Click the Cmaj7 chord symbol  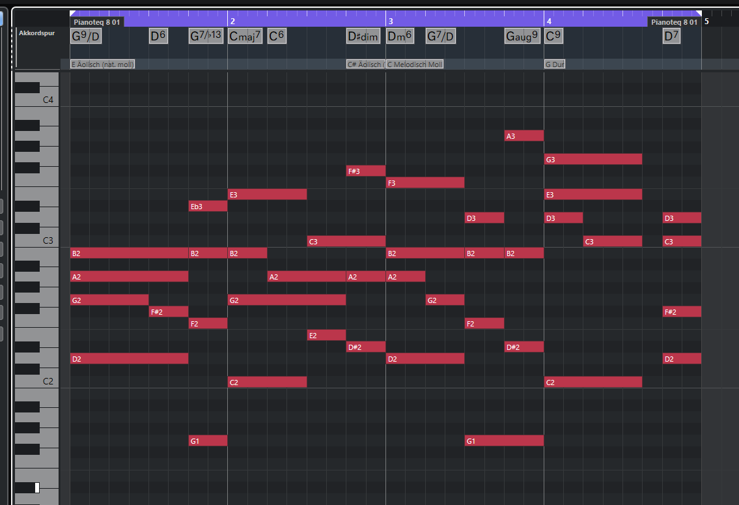pos(245,36)
